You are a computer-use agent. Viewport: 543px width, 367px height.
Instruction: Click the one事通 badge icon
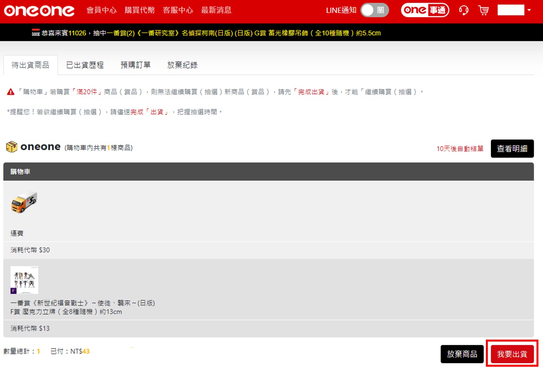(425, 10)
